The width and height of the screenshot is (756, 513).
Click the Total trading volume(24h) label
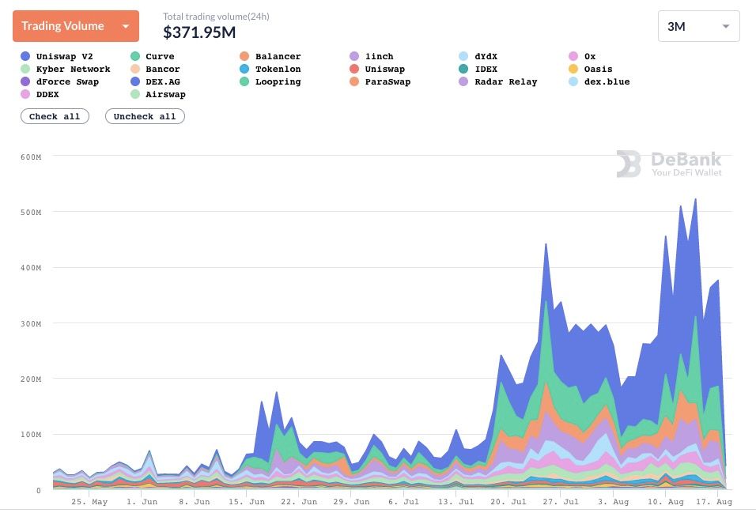point(216,17)
